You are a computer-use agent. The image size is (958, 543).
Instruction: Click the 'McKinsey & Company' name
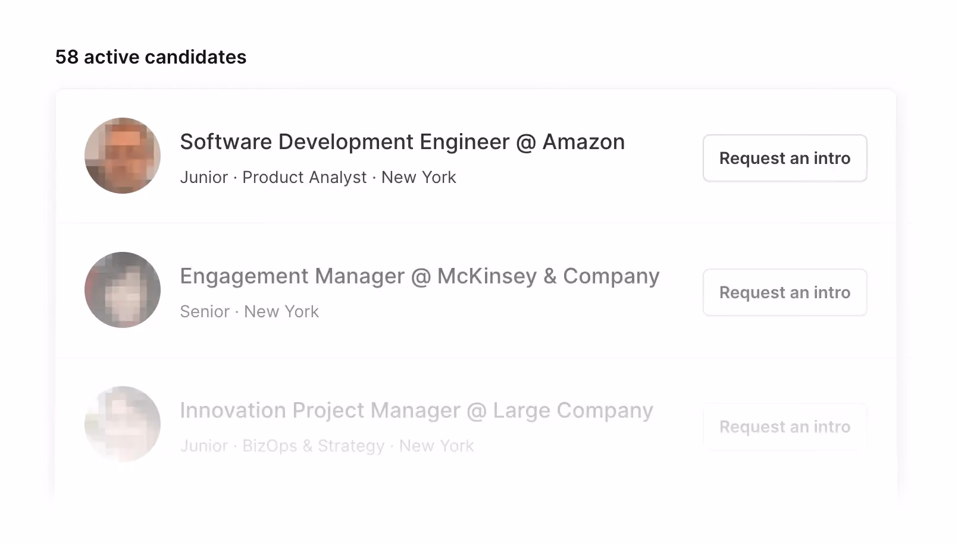pos(549,276)
